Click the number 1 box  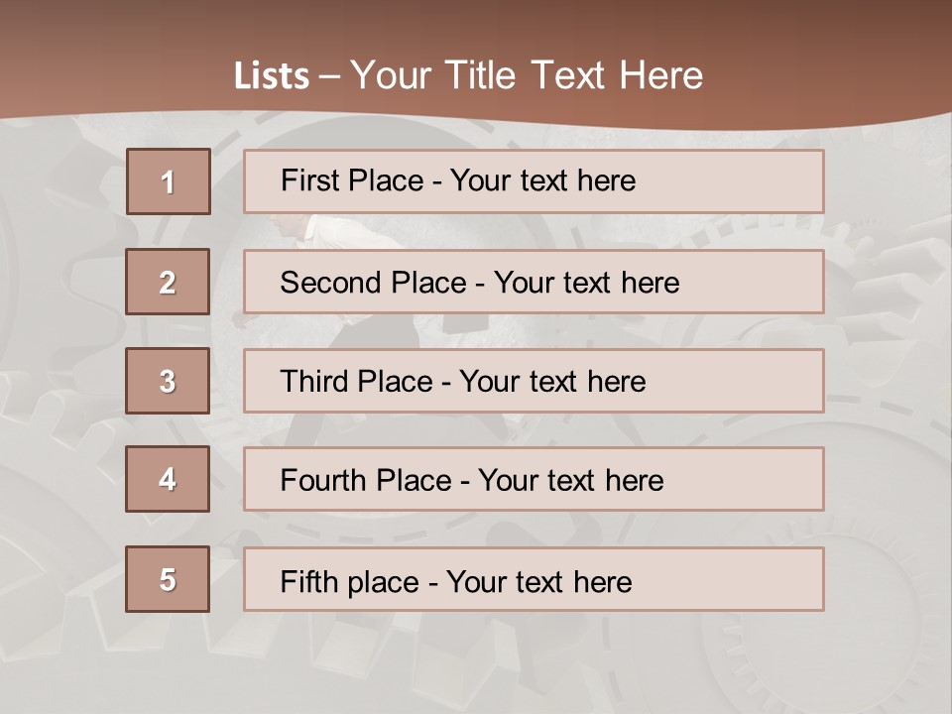click(169, 181)
